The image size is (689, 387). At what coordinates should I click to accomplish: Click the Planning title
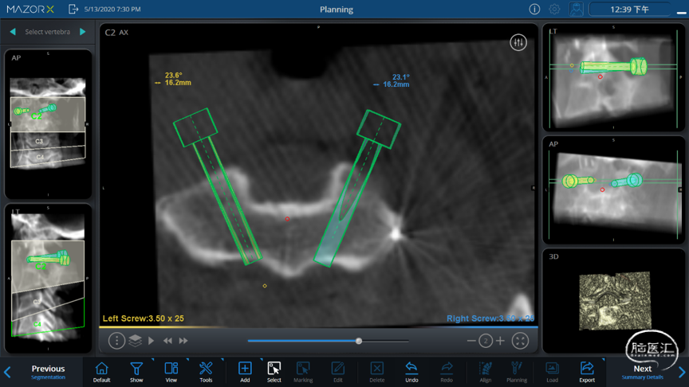pyautogui.click(x=337, y=10)
